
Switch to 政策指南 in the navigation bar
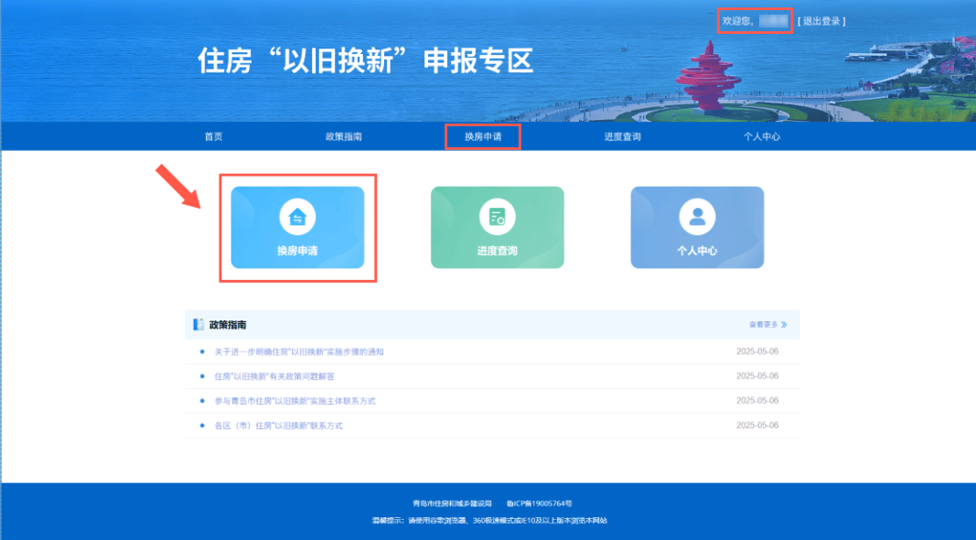coord(344,136)
